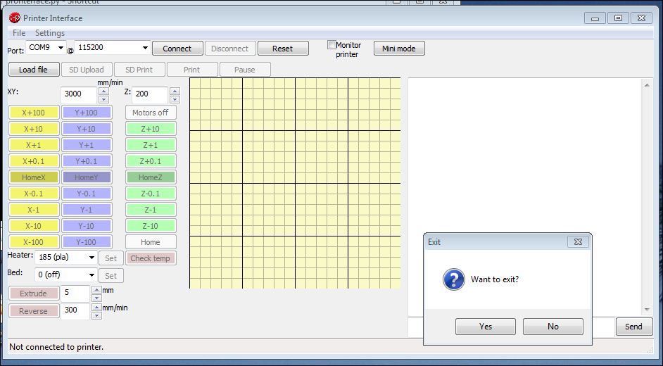
Task: Home the Y axis with HomeY
Action: [x=87, y=177]
